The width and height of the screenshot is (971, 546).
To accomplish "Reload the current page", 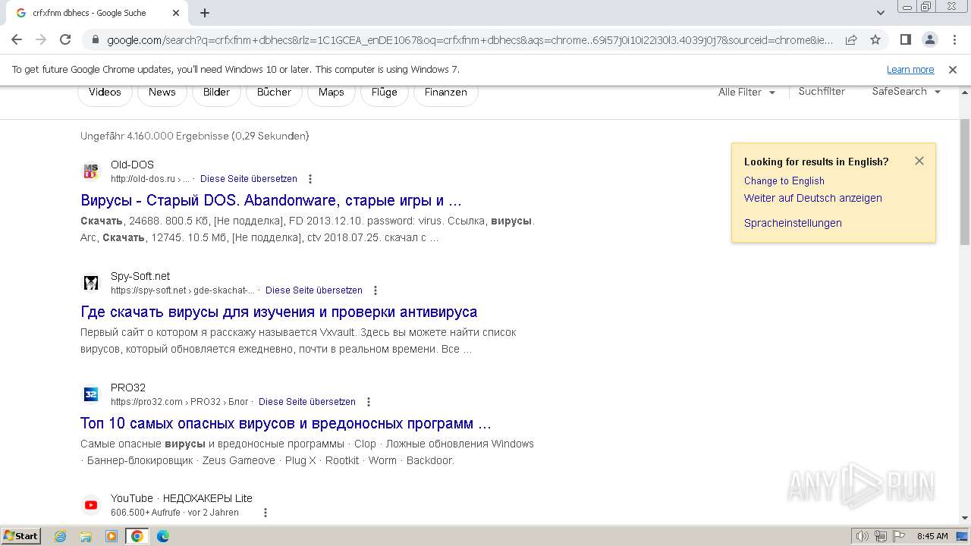I will point(65,39).
